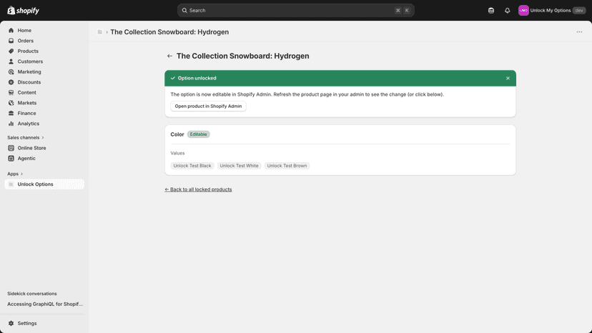Click the Unlock Test White value tag

tap(239, 166)
